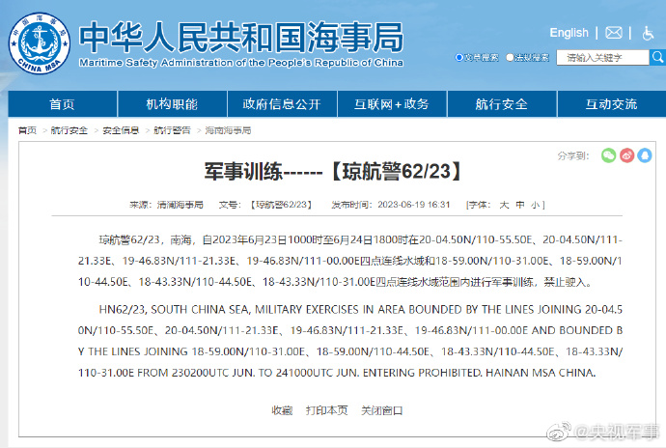
Task: Select the first search-type radio button
Action: (x=458, y=57)
